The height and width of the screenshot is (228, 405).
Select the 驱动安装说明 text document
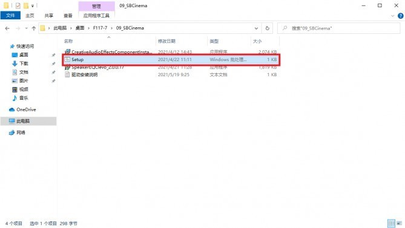click(x=85, y=75)
